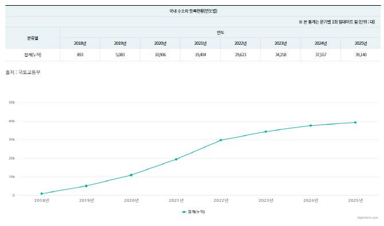Select the 2023년 data point on chart
Viewport: 384px width, 226px height.
(x=266, y=131)
